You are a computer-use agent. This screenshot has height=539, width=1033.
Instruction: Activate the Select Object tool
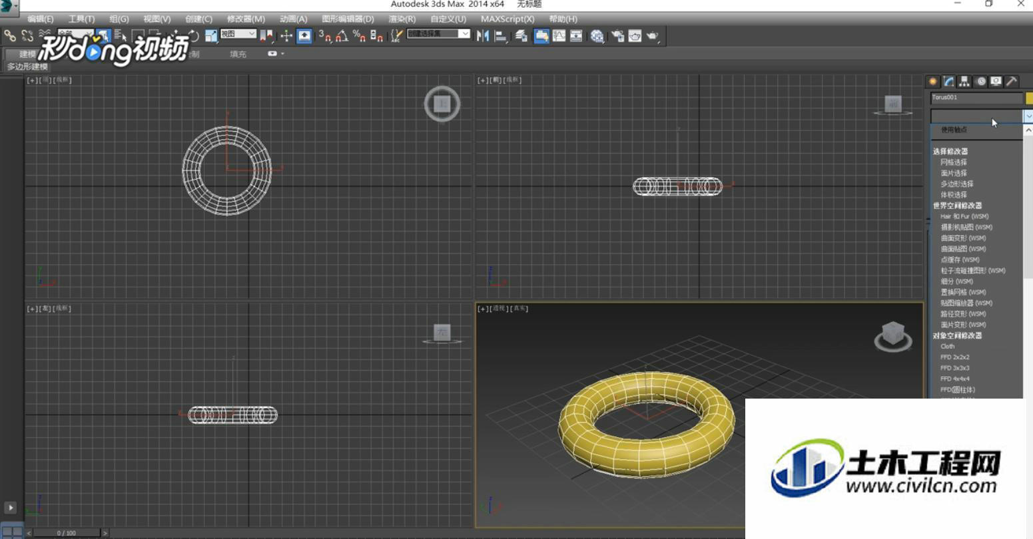tap(104, 36)
